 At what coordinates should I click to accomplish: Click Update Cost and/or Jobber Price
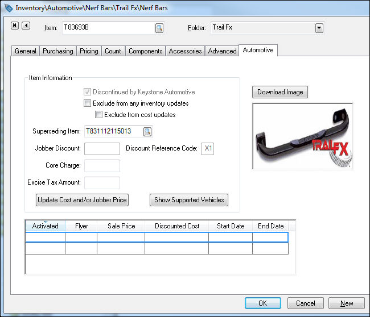[x=83, y=200]
